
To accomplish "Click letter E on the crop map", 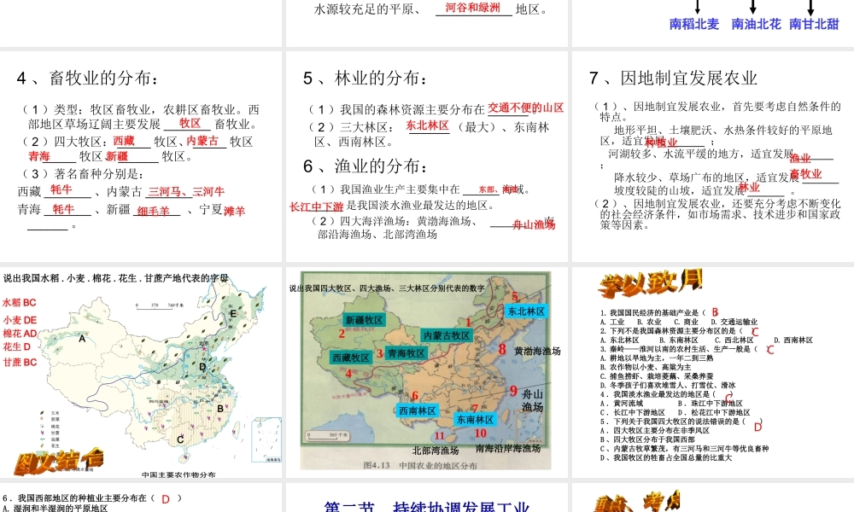I will (233, 313).
